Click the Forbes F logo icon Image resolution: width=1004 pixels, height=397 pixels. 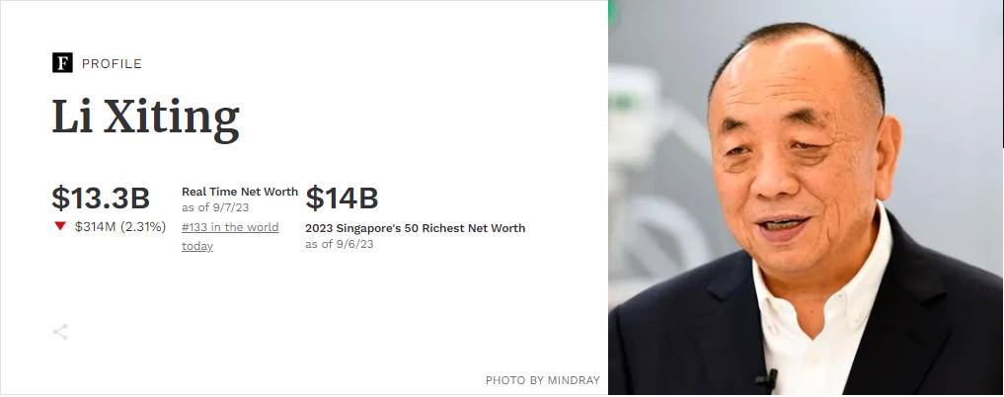[x=62, y=63]
